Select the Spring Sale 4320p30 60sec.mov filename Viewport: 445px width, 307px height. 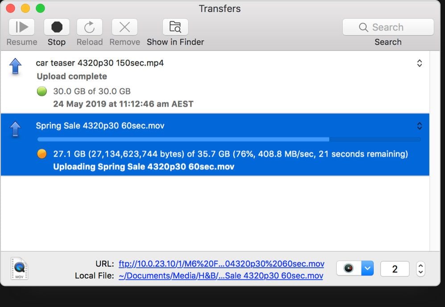100,125
